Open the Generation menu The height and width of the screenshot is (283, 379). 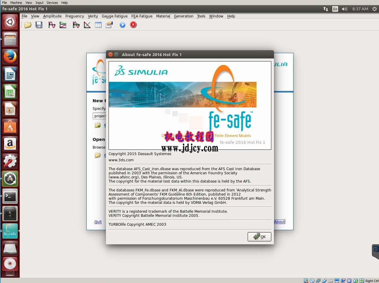coord(183,16)
